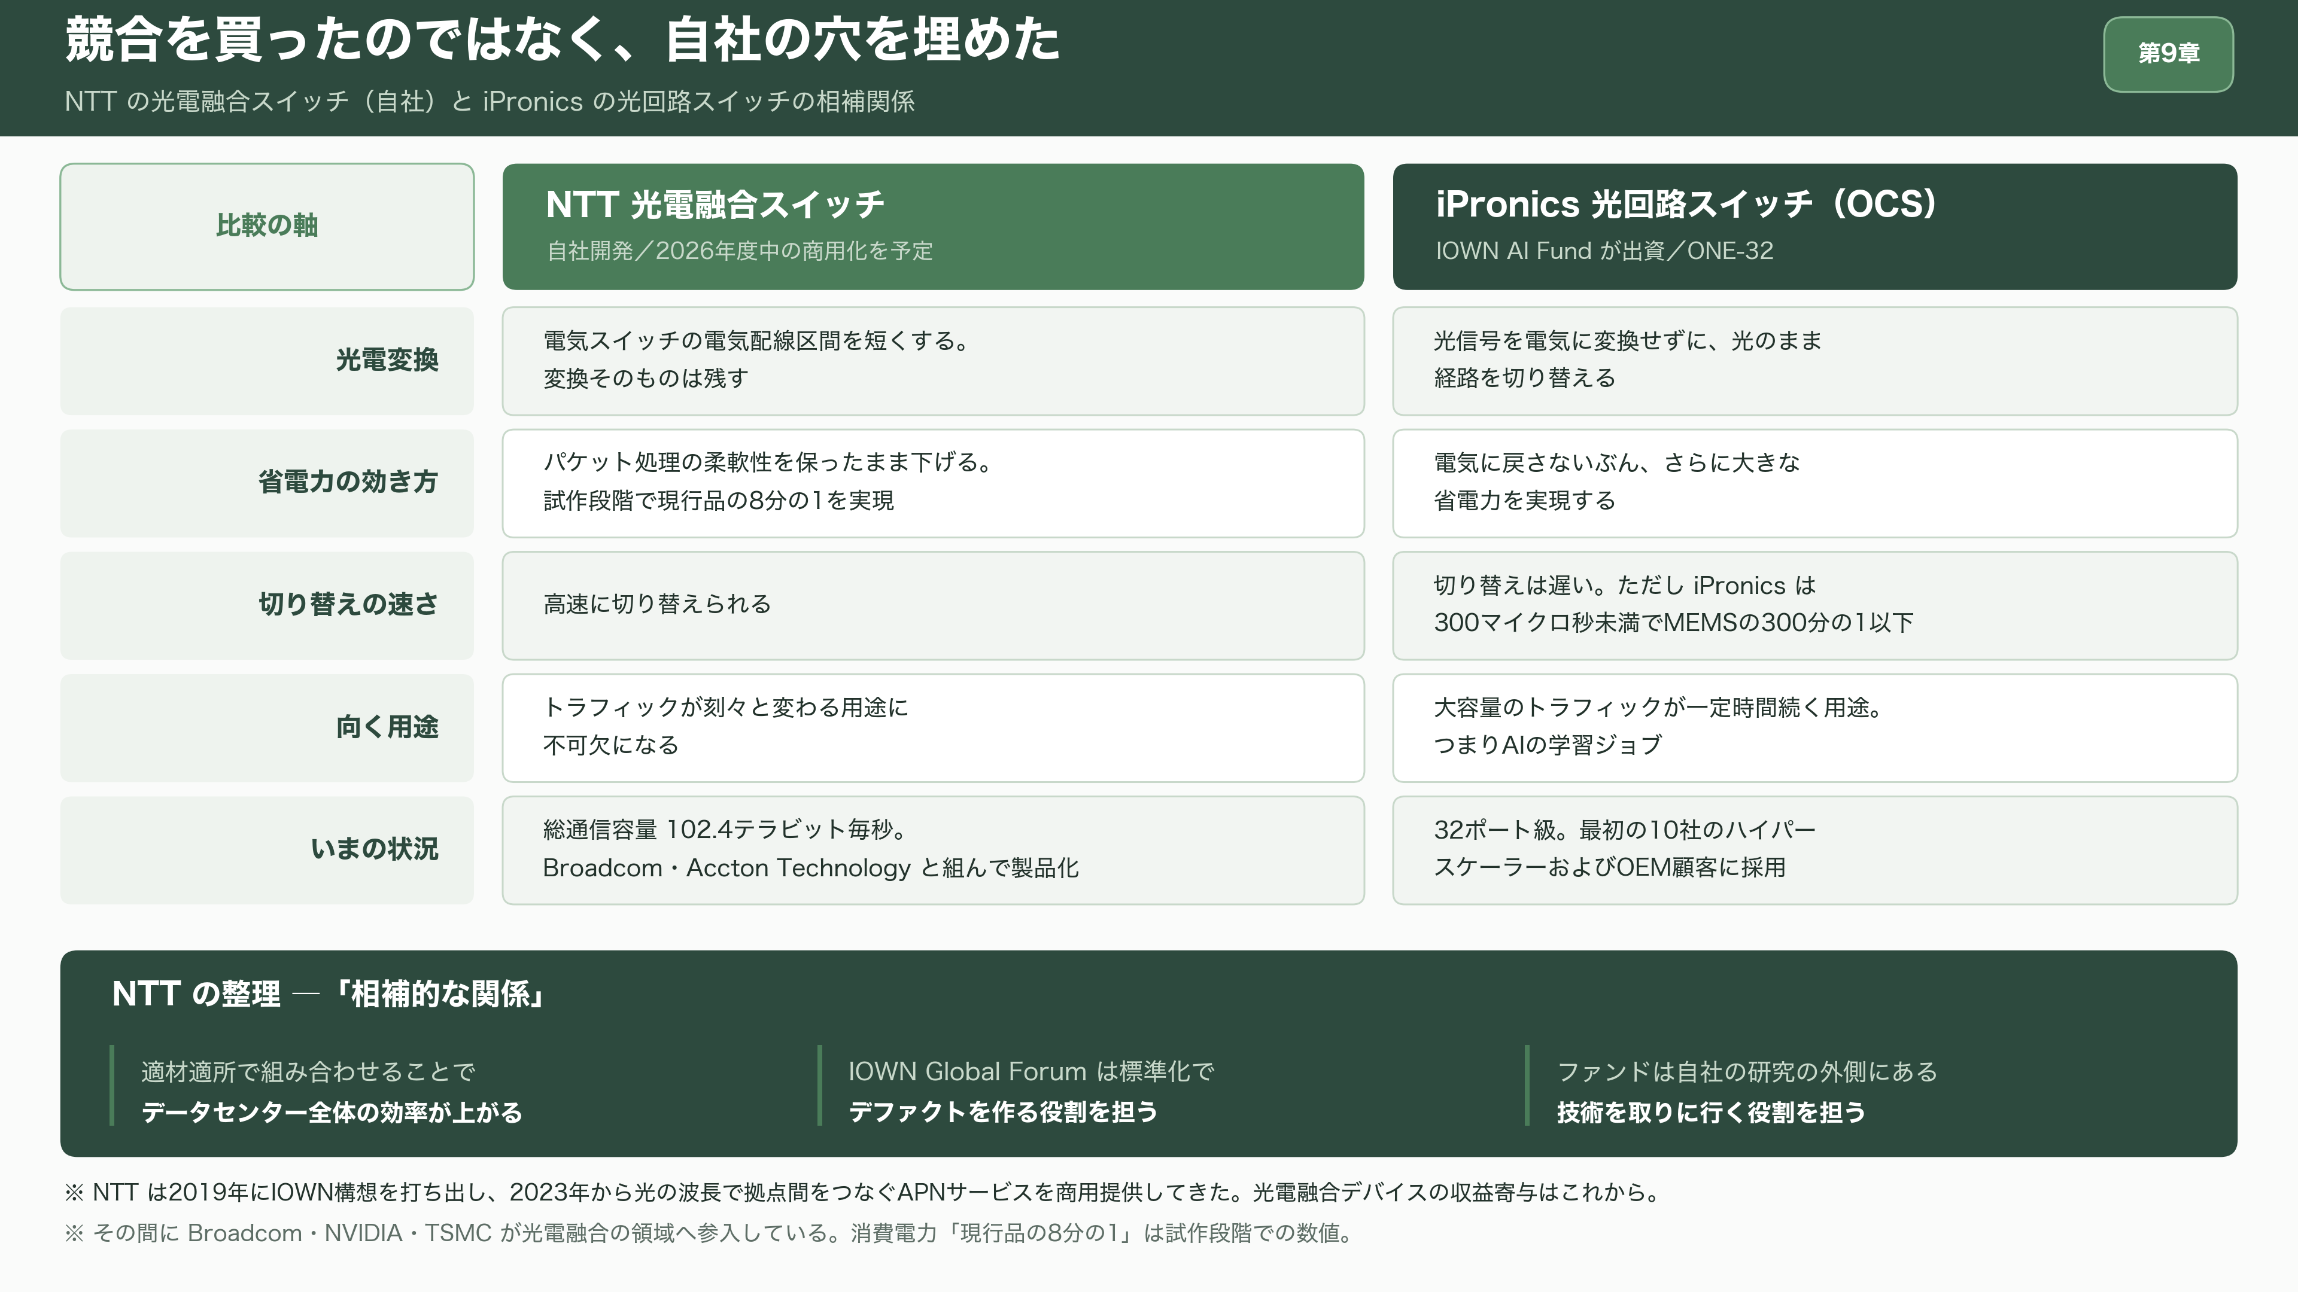
Task: Click the cell 切り替えは遅い。ただし iPronics は
Action: pos(1814,605)
